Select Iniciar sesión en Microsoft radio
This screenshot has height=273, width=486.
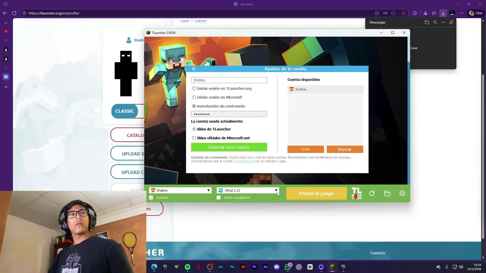pyautogui.click(x=194, y=97)
